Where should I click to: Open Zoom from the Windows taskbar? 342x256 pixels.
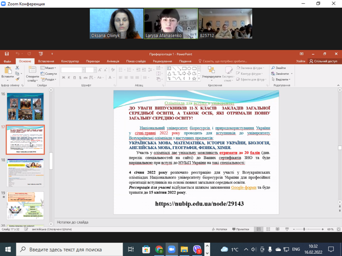tap(171, 250)
